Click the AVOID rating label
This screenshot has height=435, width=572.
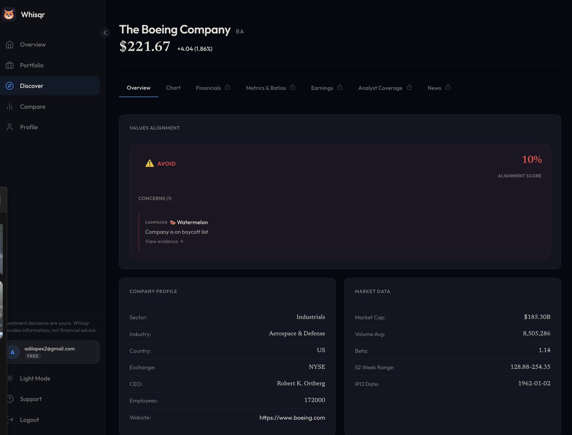[x=166, y=164]
